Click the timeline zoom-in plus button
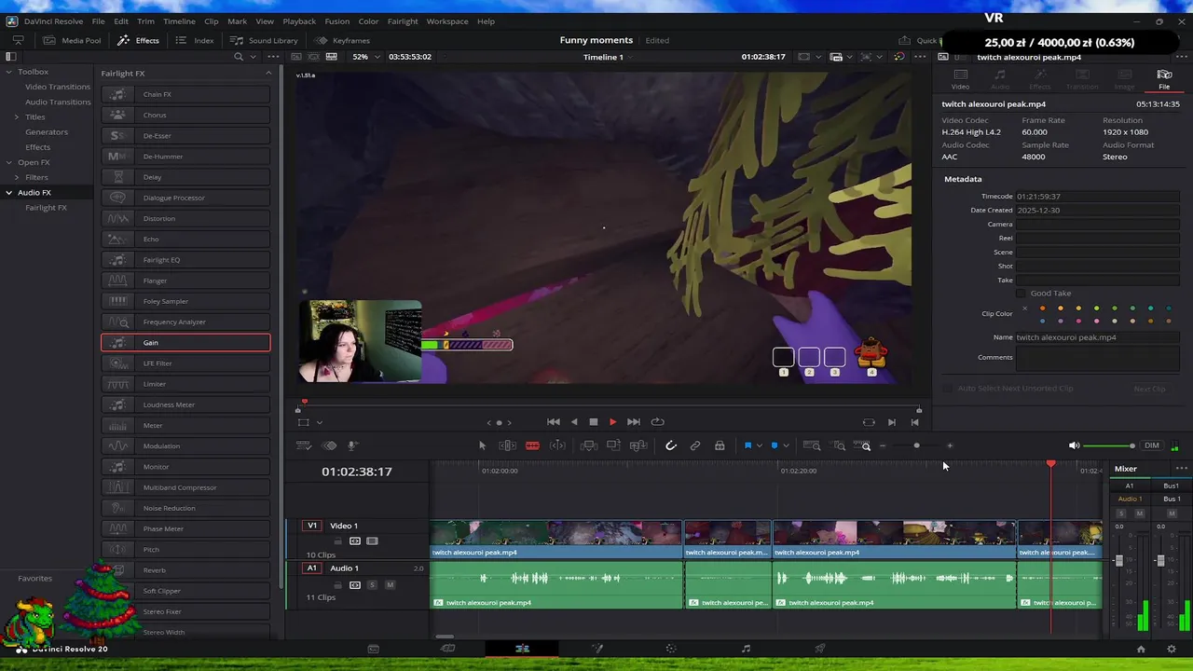The image size is (1193, 671). (950, 445)
